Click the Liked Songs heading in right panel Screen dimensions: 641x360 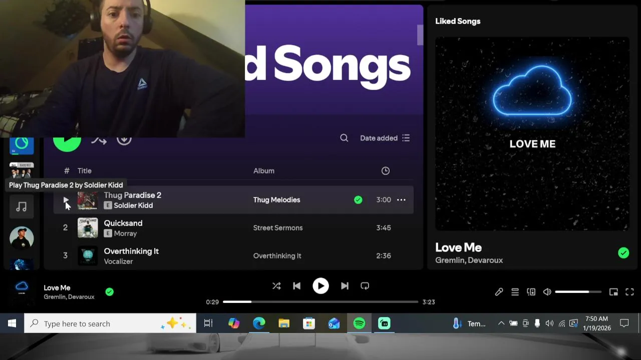pyautogui.click(x=458, y=21)
